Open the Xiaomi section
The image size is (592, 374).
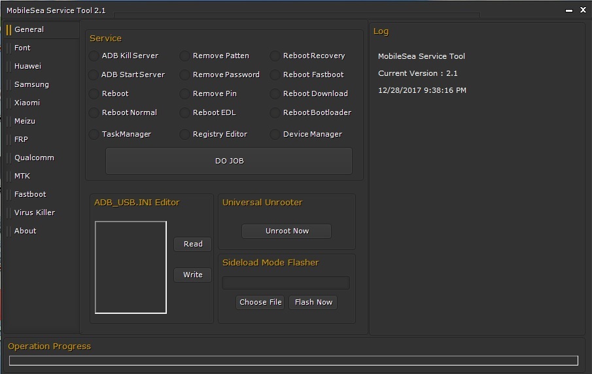click(x=41, y=103)
